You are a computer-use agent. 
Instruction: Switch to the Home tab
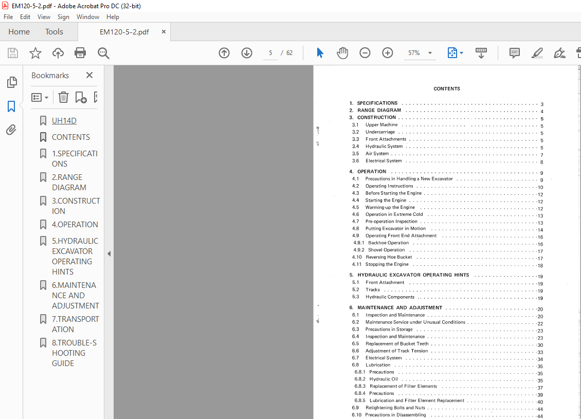pos(19,32)
